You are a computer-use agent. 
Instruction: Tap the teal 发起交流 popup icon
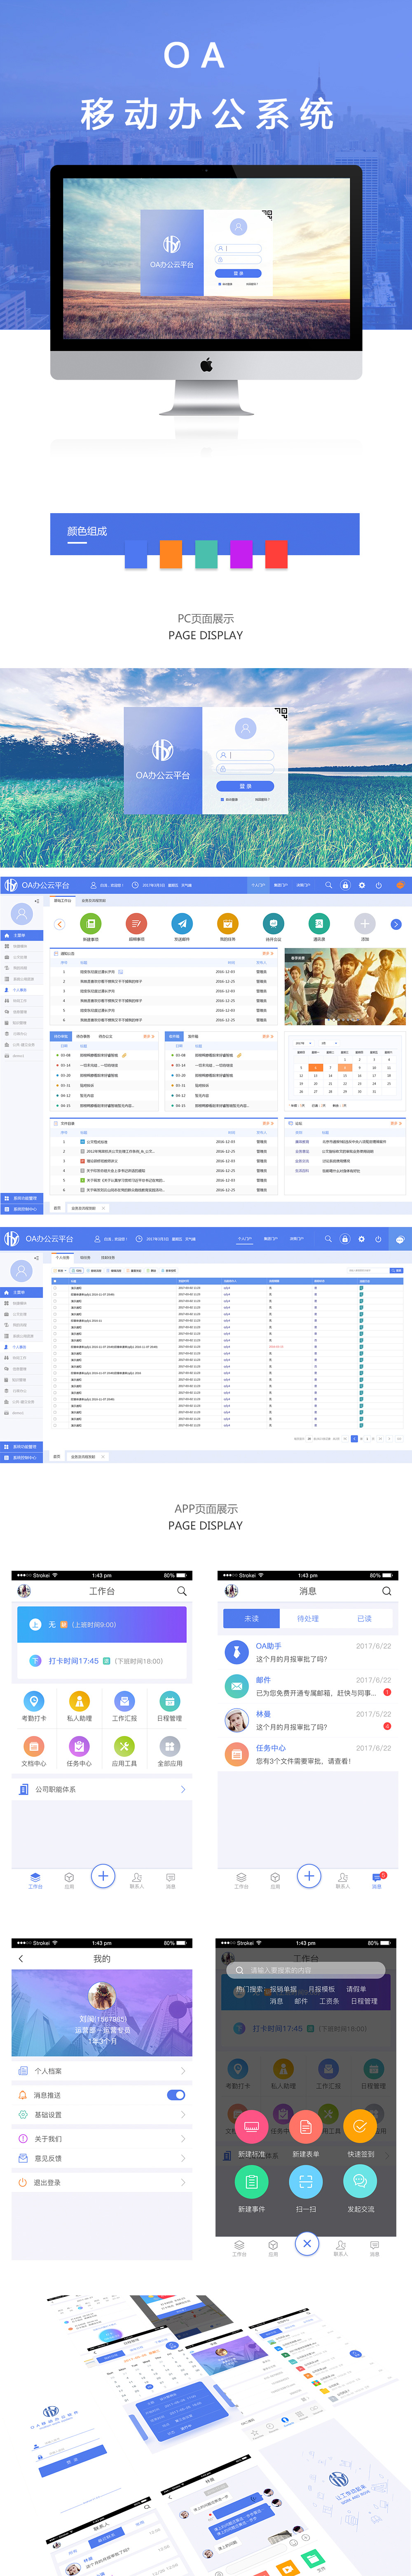pos(360,2181)
